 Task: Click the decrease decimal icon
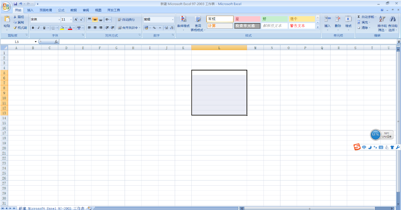172,28
